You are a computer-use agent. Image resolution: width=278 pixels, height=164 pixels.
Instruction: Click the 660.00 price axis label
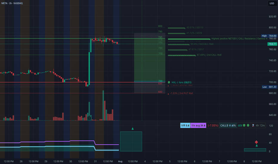(273, 104)
